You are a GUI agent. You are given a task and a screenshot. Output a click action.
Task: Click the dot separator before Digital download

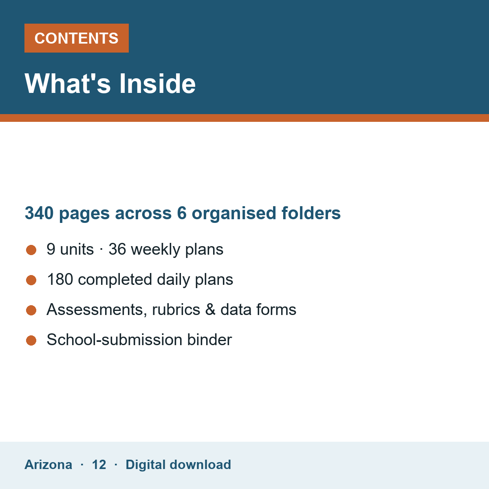(x=116, y=465)
